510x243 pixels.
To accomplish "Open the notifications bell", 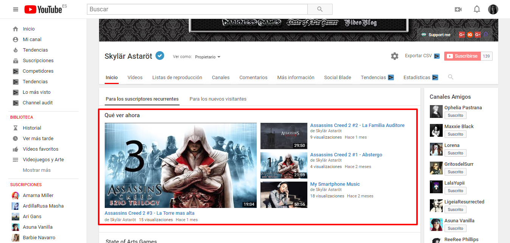I will (x=477, y=9).
